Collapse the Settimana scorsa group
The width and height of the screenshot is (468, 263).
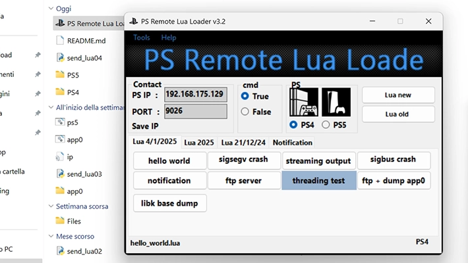point(51,206)
